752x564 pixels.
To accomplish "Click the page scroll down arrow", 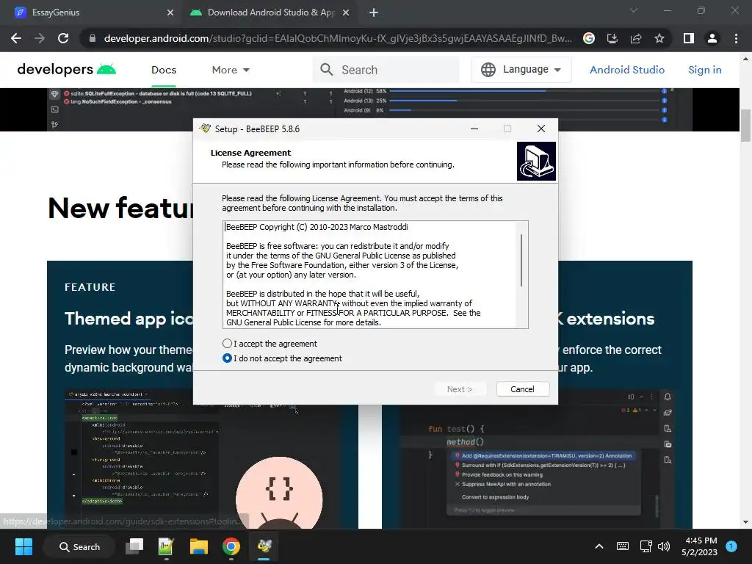I will click(x=745, y=522).
